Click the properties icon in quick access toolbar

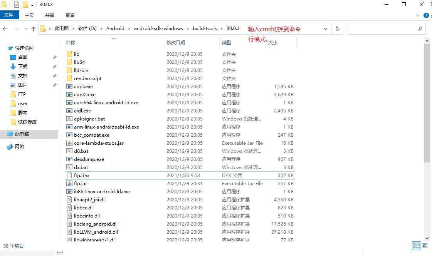[16, 4]
